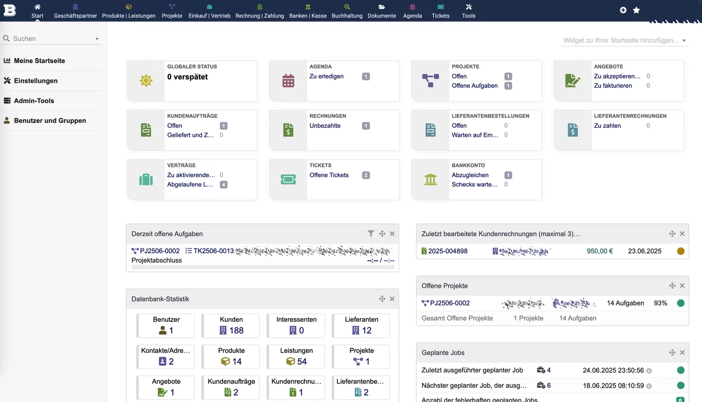Screen dimensions: 702x402
Task: Click the yellow status dot next to 950,00 €
Action: (x=681, y=251)
